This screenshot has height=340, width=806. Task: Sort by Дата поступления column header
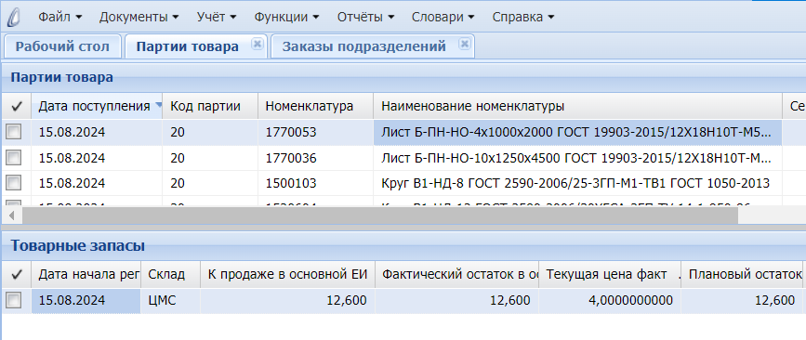coord(97,106)
